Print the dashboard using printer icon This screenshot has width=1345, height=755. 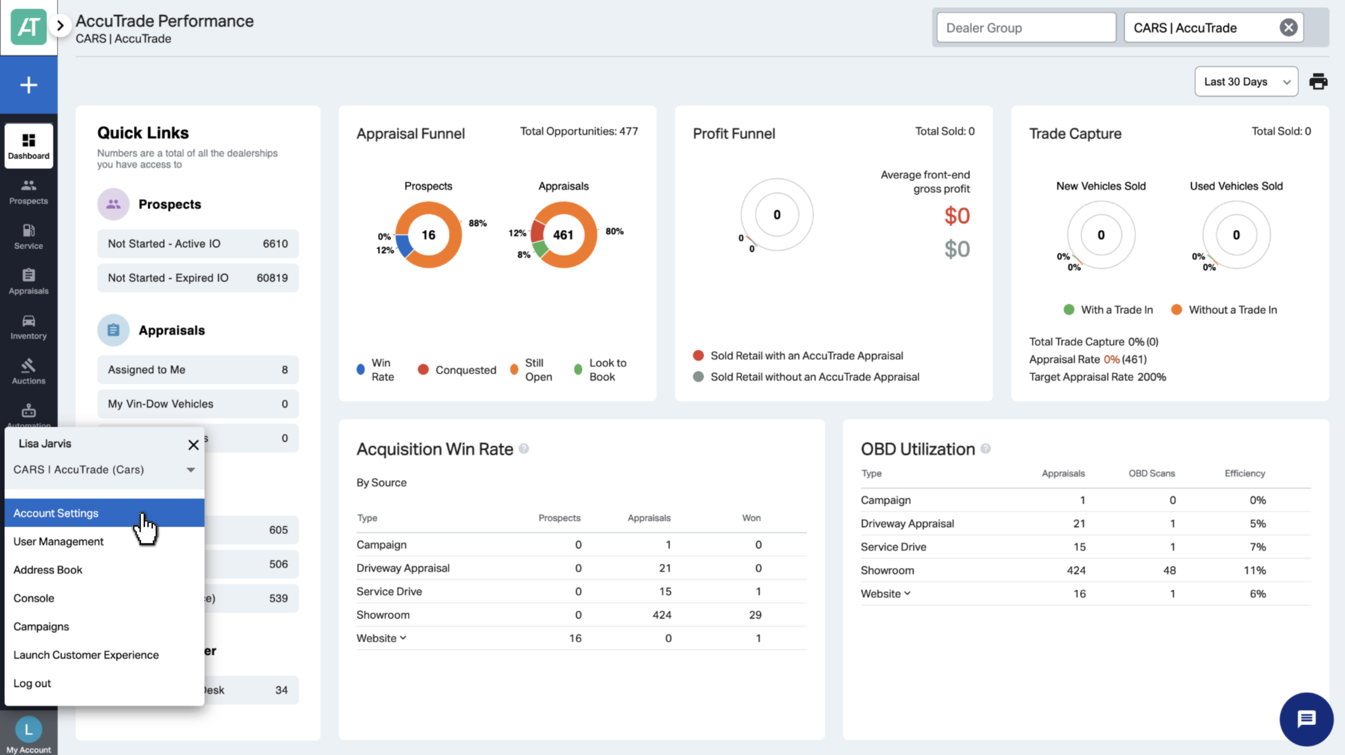pos(1318,82)
